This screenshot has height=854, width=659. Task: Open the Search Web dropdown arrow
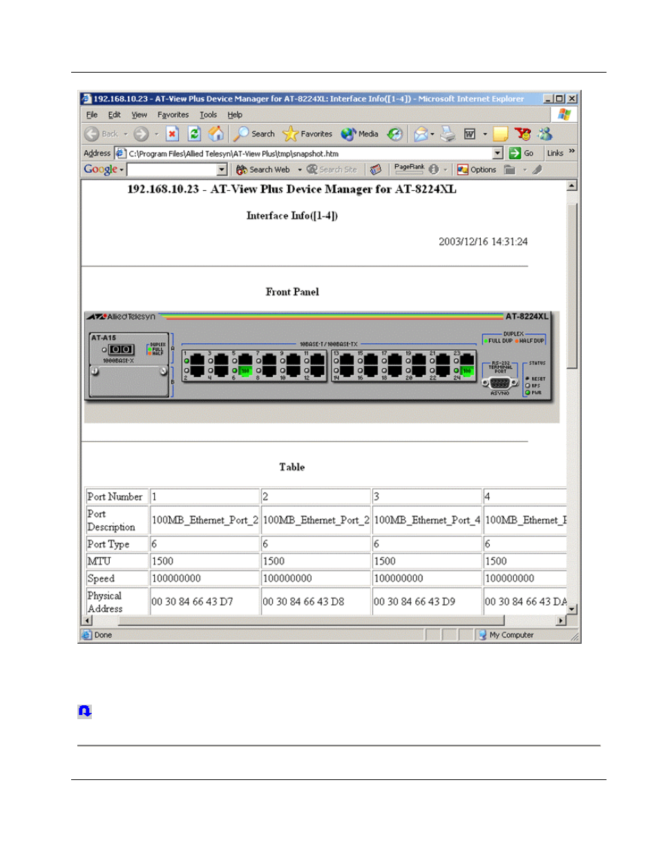coord(300,170)
